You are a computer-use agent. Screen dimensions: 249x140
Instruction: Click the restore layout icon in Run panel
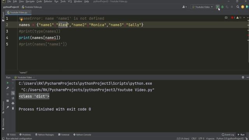tap(7, 101)
